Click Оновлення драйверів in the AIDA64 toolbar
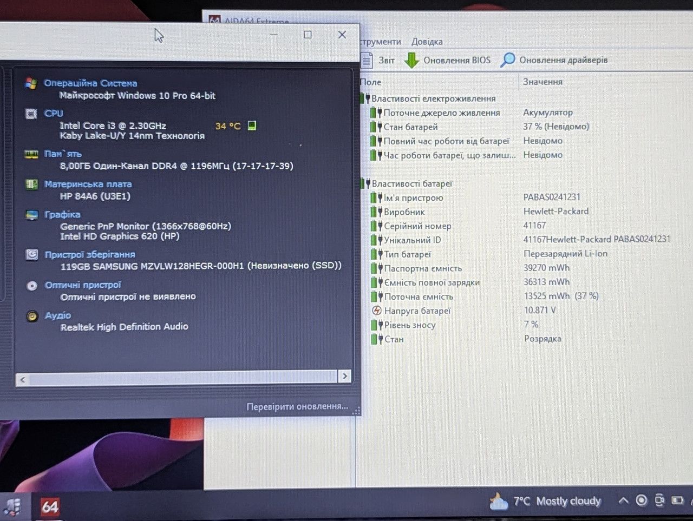The width and height of the screenshot is (693, 521). 554,60
